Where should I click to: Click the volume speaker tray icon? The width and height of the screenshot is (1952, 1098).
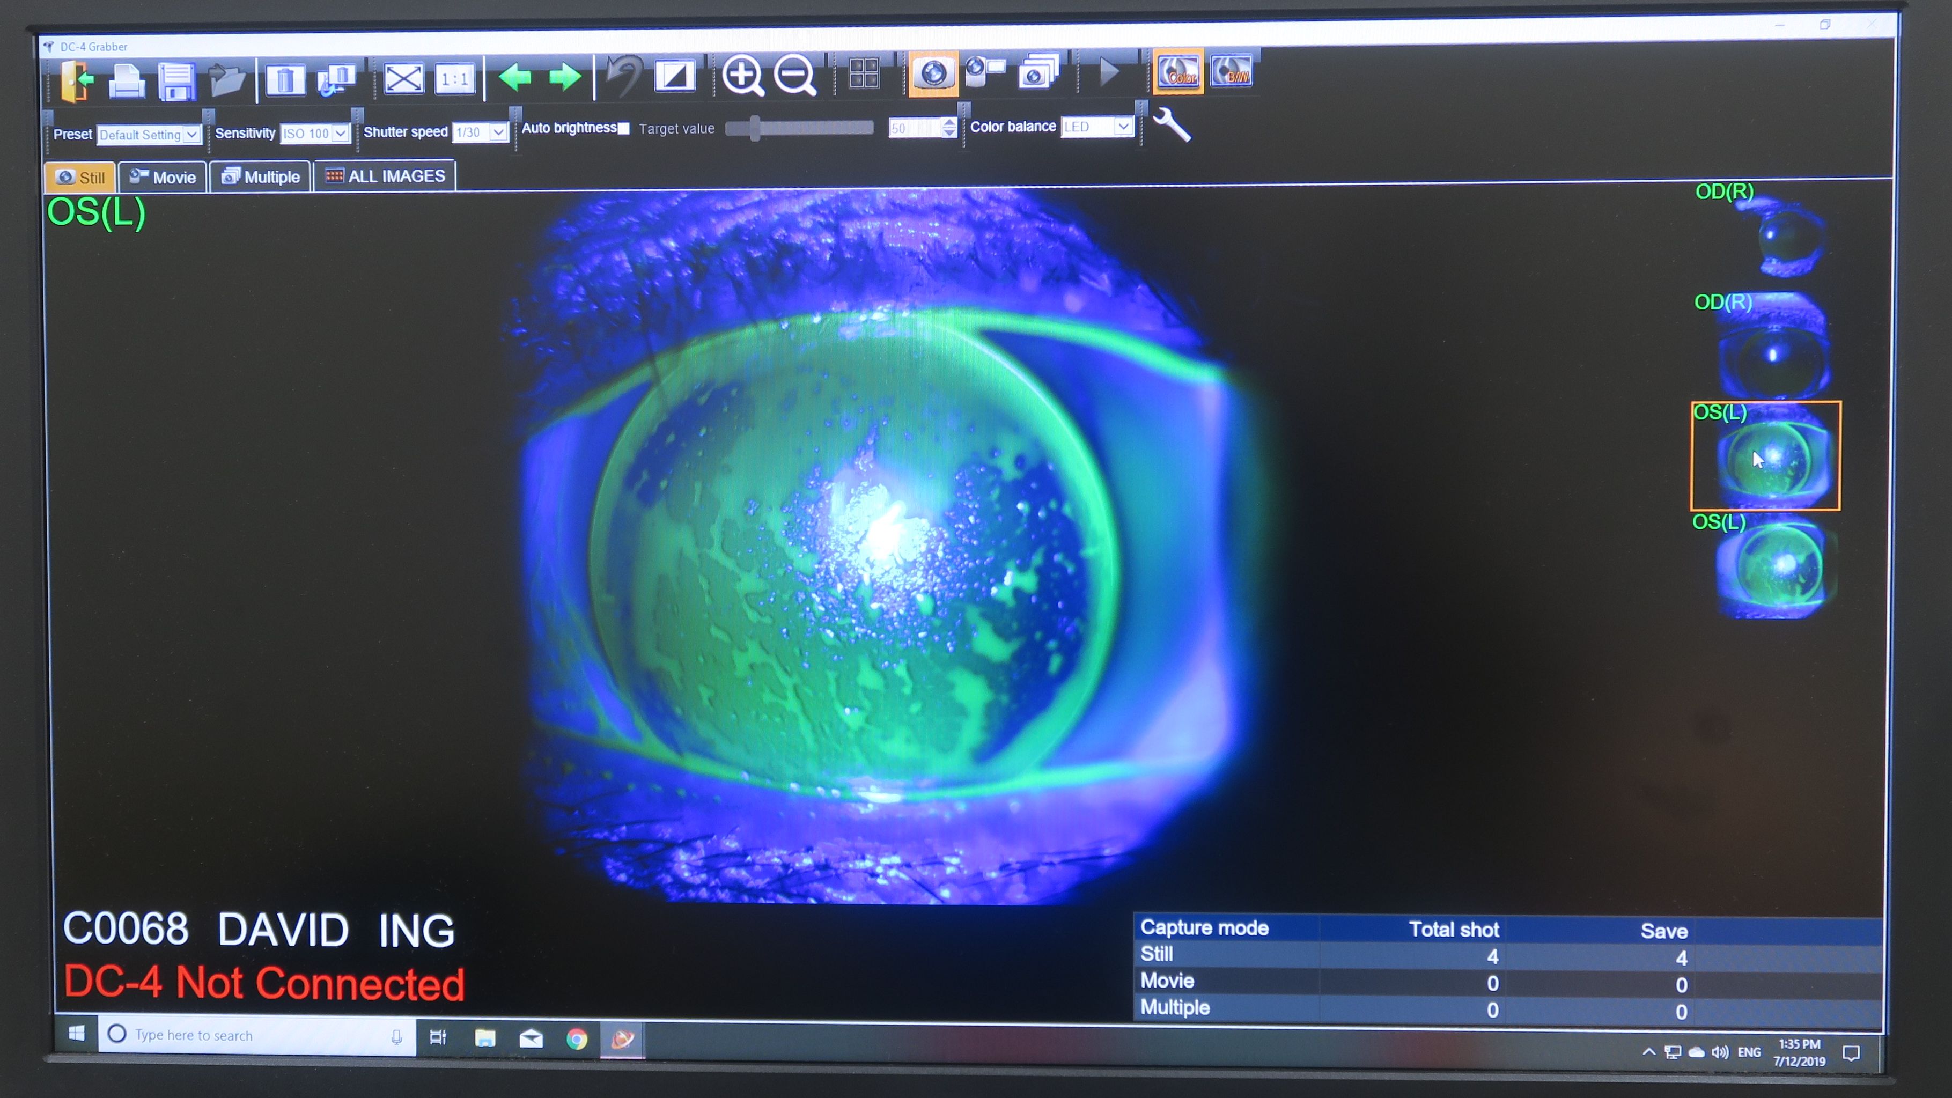click(x=1719, y=1052)
